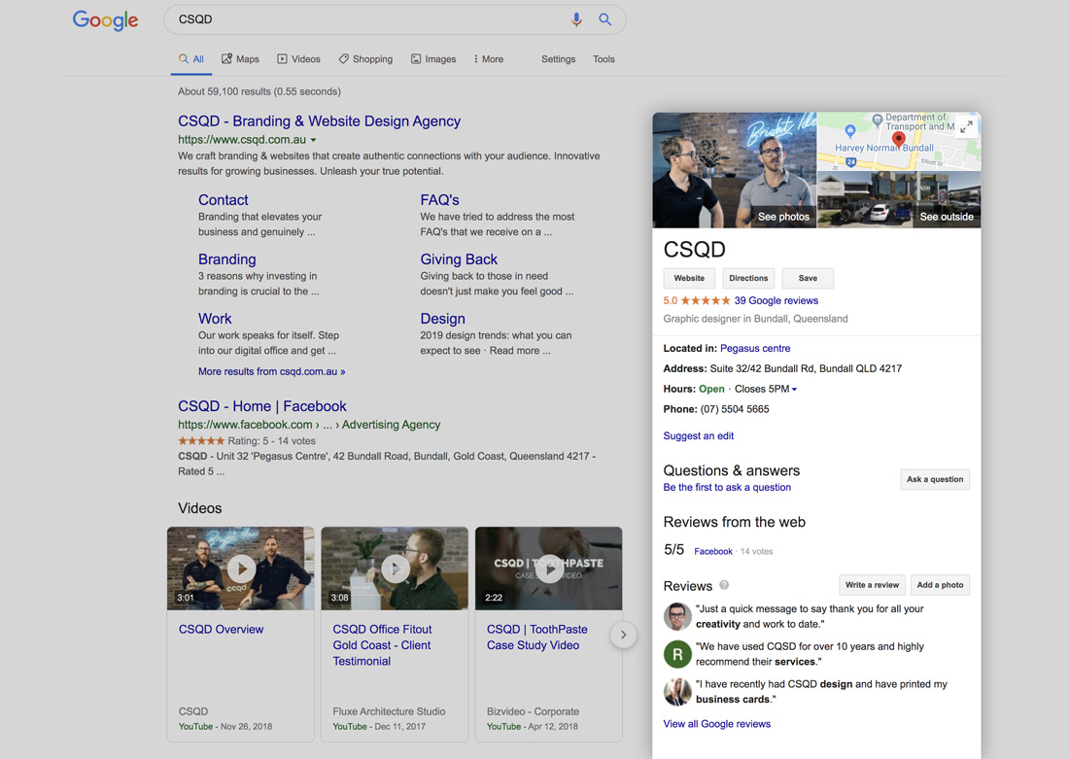
Task: Open the green R reviewer avatar
Action: point(677,654)
